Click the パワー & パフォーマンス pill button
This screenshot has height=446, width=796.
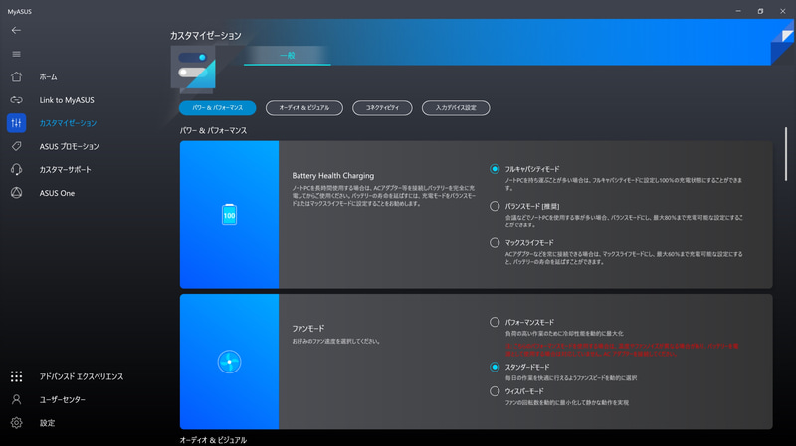[x=217, y=108]
